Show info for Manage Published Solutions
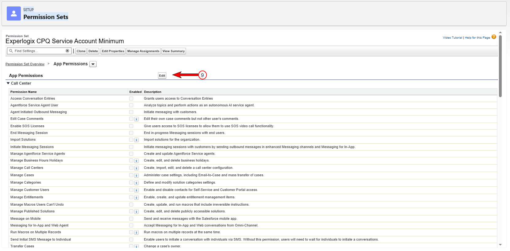 (137, 211)
